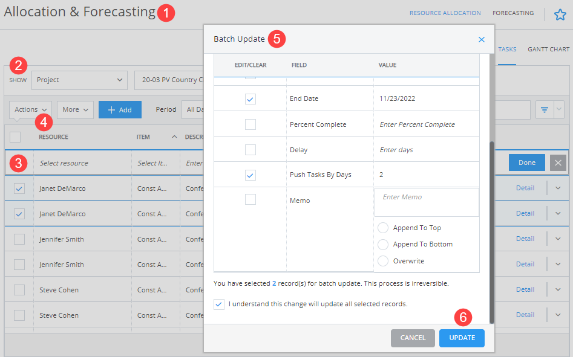573x357 pixels.
Task: Choose Overwrite for the Memo field
Action: [382, 260]
